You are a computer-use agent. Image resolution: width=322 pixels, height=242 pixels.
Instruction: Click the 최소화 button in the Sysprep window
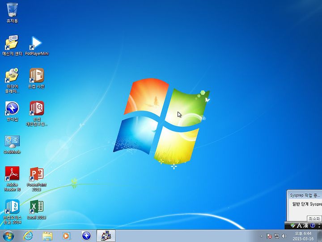[x=314, y=219]
